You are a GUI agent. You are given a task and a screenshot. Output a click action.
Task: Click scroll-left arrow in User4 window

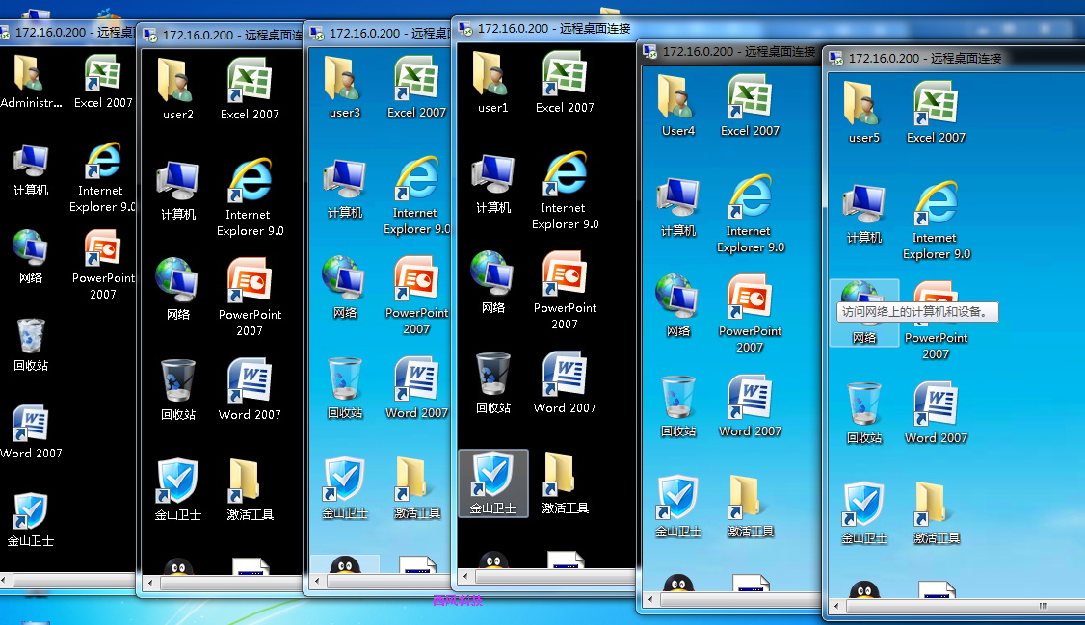pyautogui.click(x=650, y=599)
